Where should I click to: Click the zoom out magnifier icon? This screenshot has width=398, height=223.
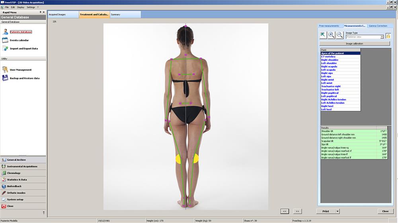coord(339,35)
